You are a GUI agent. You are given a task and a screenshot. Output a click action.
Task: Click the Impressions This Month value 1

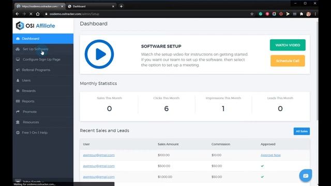223,109
